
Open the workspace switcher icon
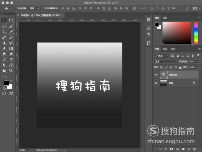195,8
